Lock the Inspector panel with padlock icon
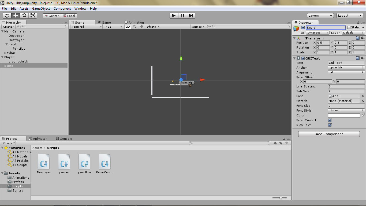This screenshot has height=206, width=366. [358, 23]
